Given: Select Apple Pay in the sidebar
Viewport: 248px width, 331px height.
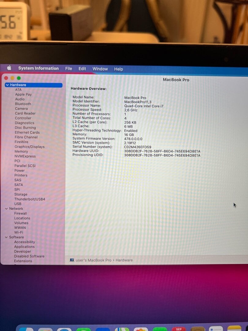Looking at the screenshot, I should coord(23,94).
